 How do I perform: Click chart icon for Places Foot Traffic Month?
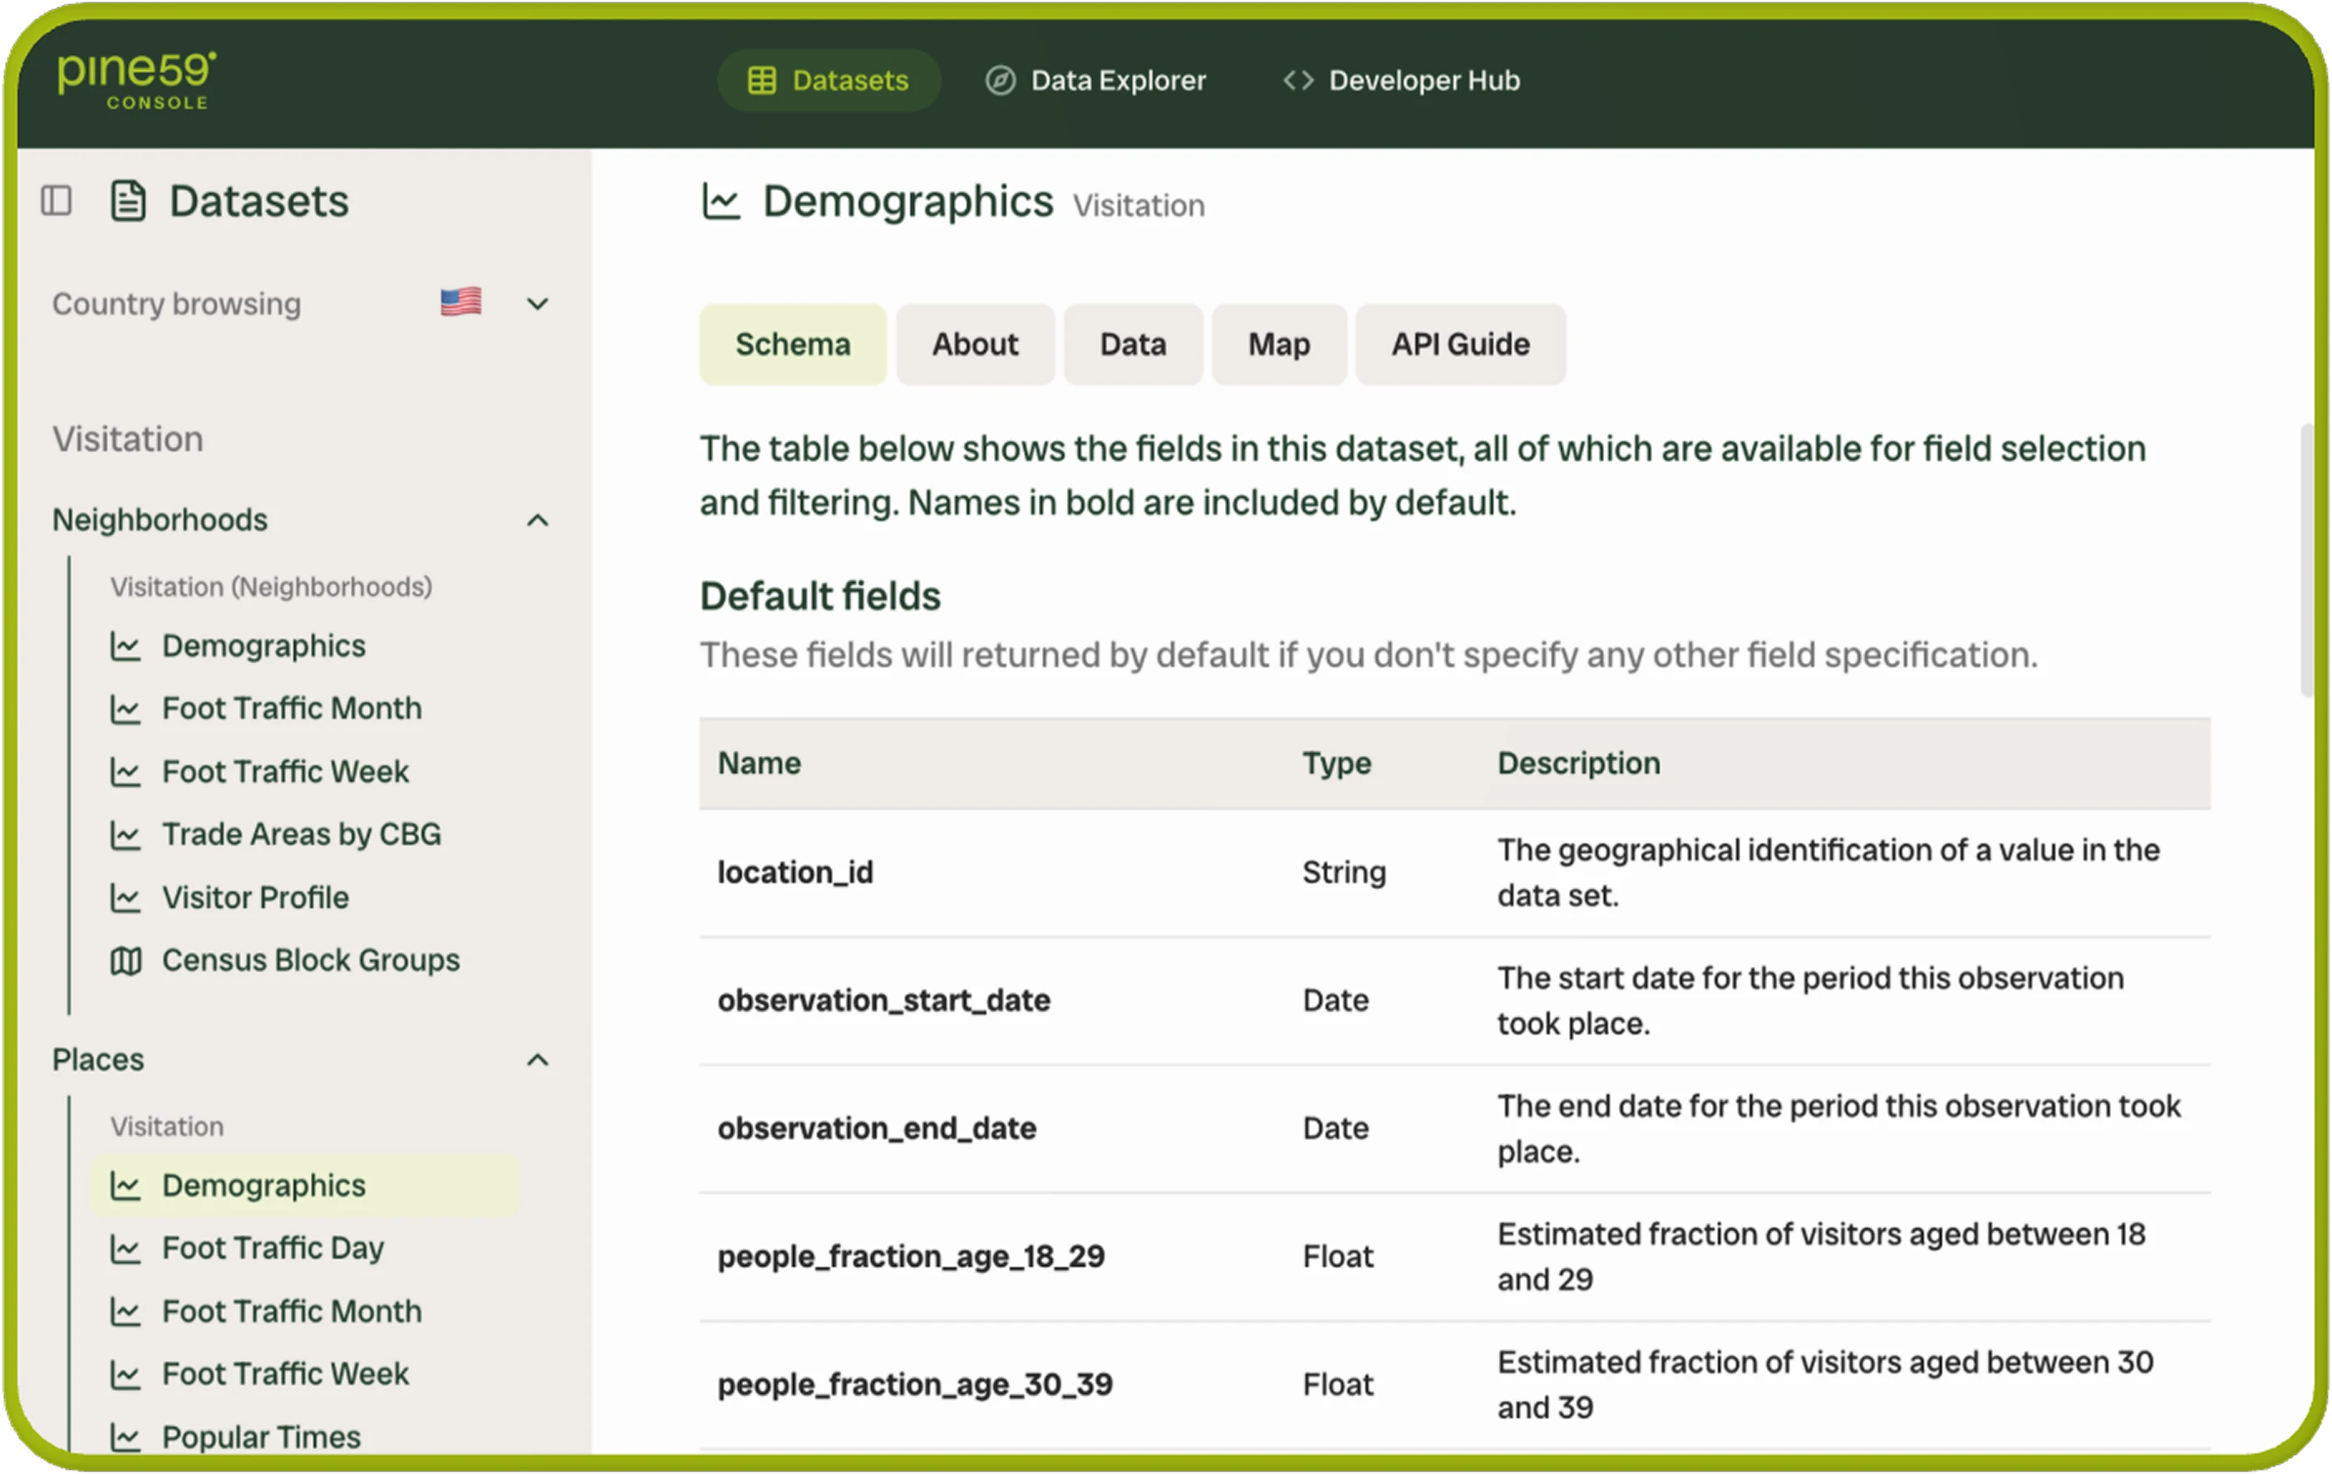(125, 1311)
